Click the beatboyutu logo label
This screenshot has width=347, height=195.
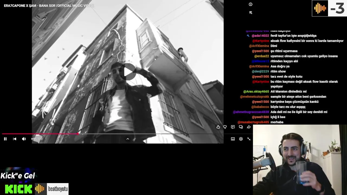[58, 189]
